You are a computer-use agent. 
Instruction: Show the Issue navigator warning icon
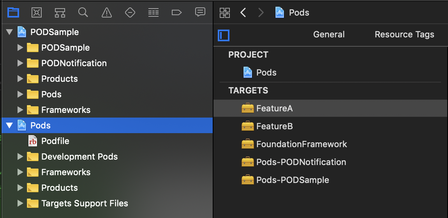pos(106,12)
